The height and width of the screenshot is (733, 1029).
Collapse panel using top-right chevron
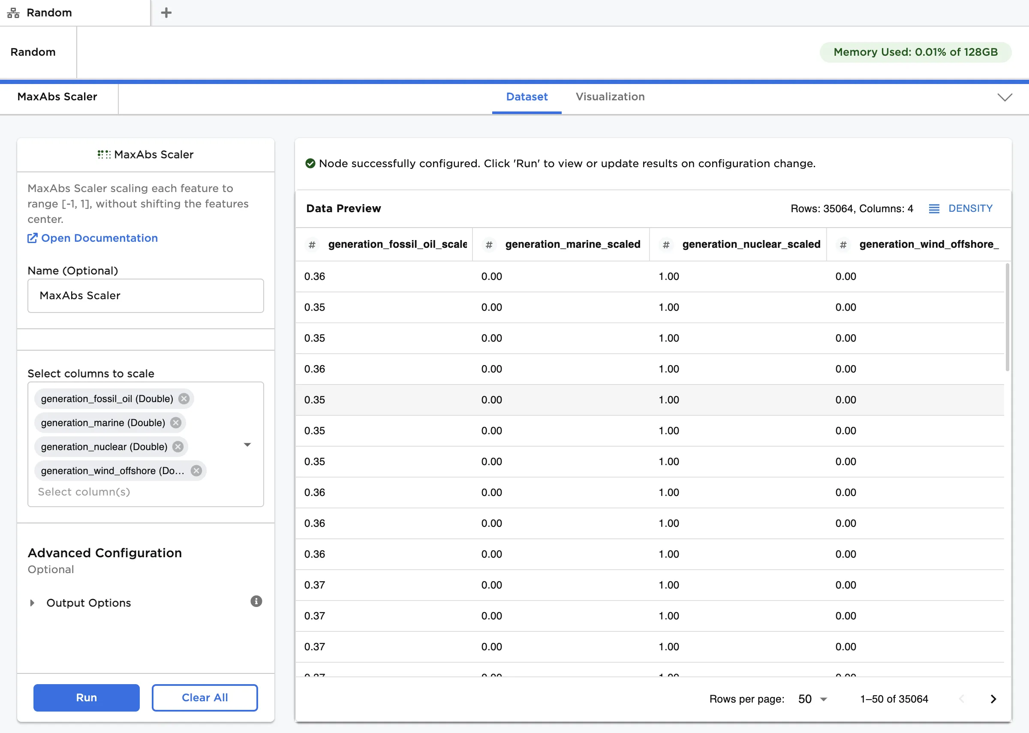pos(1005,97)
